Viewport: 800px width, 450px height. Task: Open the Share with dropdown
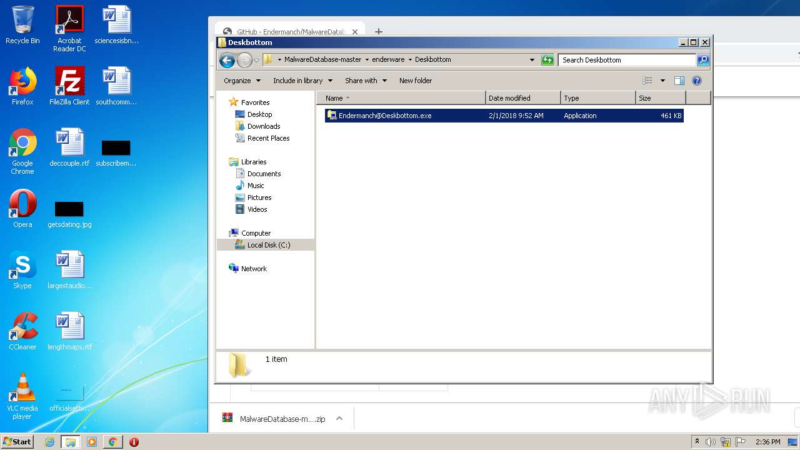pos(366,81)
